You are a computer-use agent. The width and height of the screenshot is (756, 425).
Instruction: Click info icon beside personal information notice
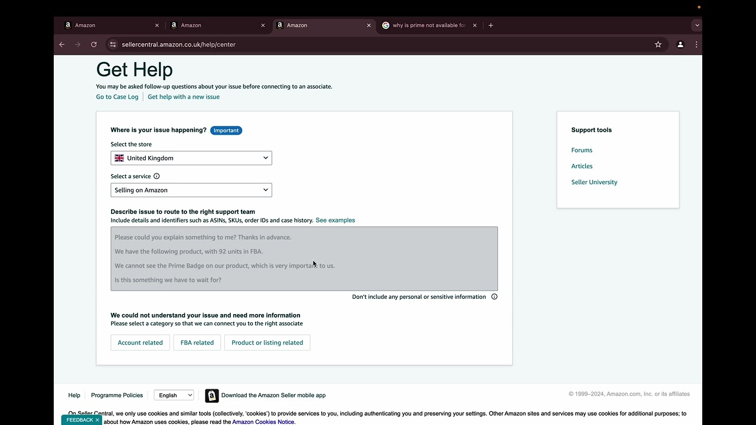[x=494, y=297]
